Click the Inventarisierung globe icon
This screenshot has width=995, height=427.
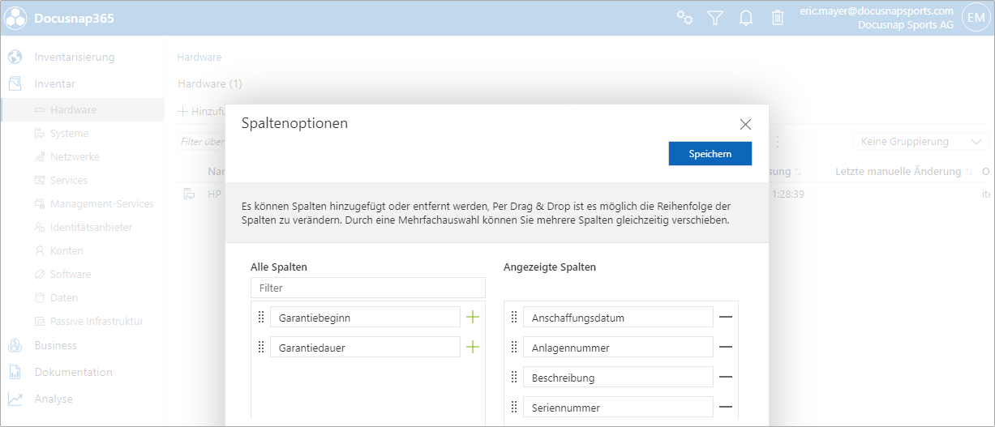(x=15, y=58)
